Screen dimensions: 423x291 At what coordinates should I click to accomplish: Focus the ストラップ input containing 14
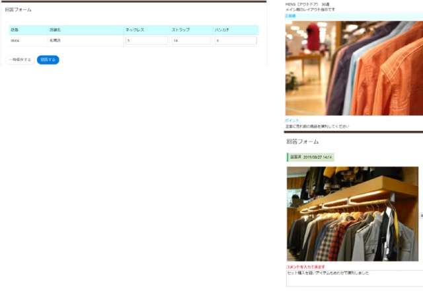click(191, 40)
